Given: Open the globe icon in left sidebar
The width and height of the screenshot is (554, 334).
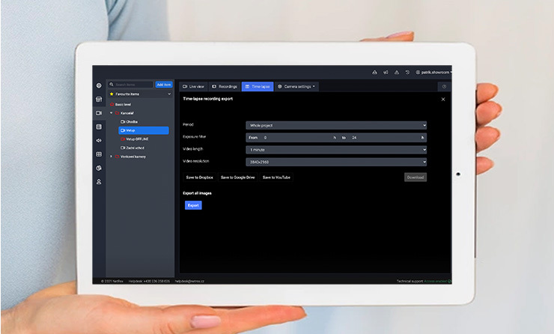Looking at the screenshot, I should pyautogui.click(x=99, y=85).
